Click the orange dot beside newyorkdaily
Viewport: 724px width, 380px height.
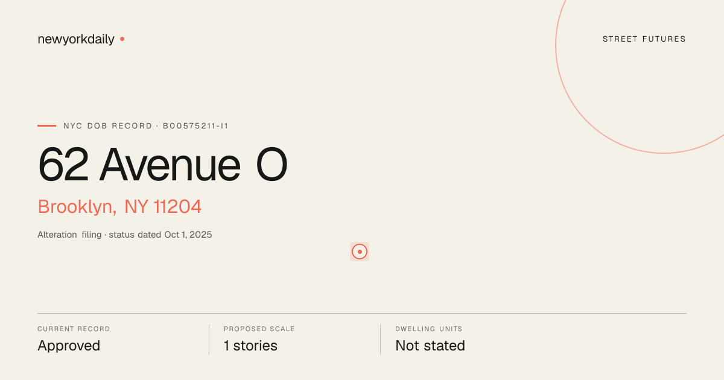coord(122,39)
